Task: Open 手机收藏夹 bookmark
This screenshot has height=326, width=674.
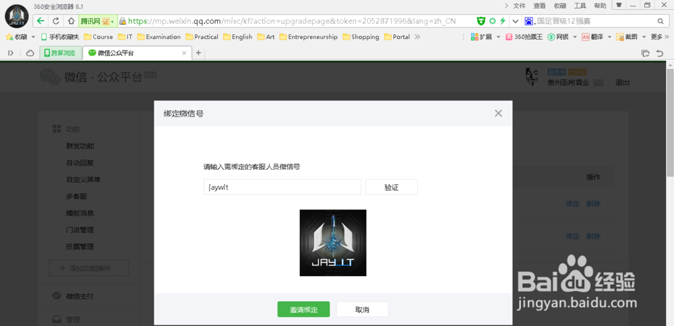Action: [60, 37]
